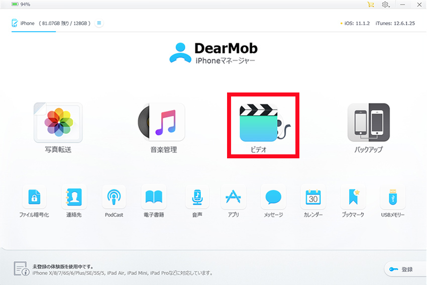Click the battery 94% indicator
The width and height of the screenshot is (427, 285).
pyautogui.click(x=21, y=5)
